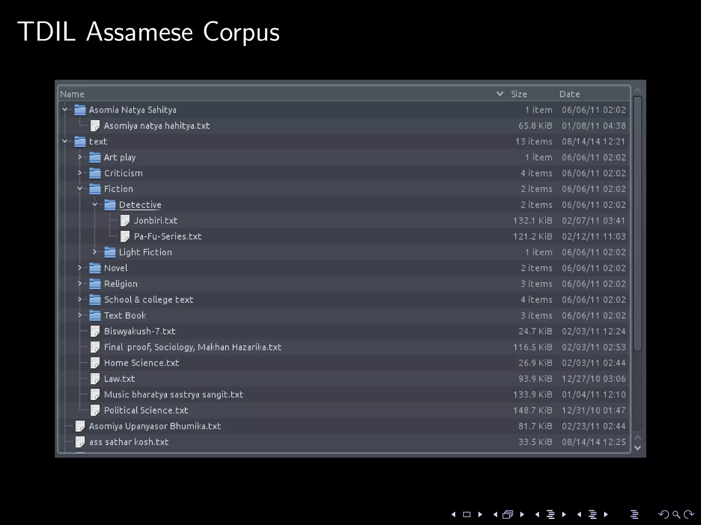Click the Beamer go-forward curved arrow

click(x=689, y=514)
